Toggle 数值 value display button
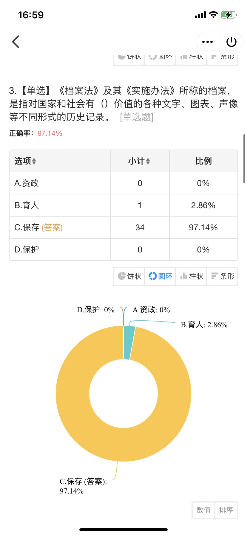The image size is (247, 536). click(x=203, y=510)
